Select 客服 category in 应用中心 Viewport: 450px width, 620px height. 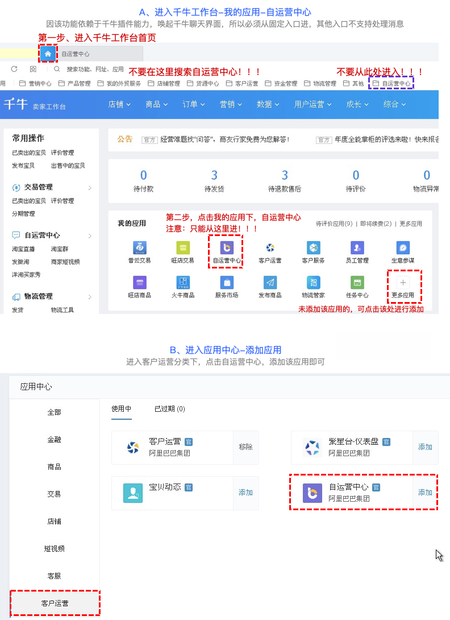pos(54,576)
